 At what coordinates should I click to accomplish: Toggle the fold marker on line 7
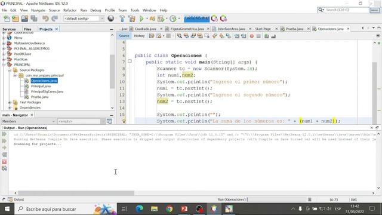(130, 61)
